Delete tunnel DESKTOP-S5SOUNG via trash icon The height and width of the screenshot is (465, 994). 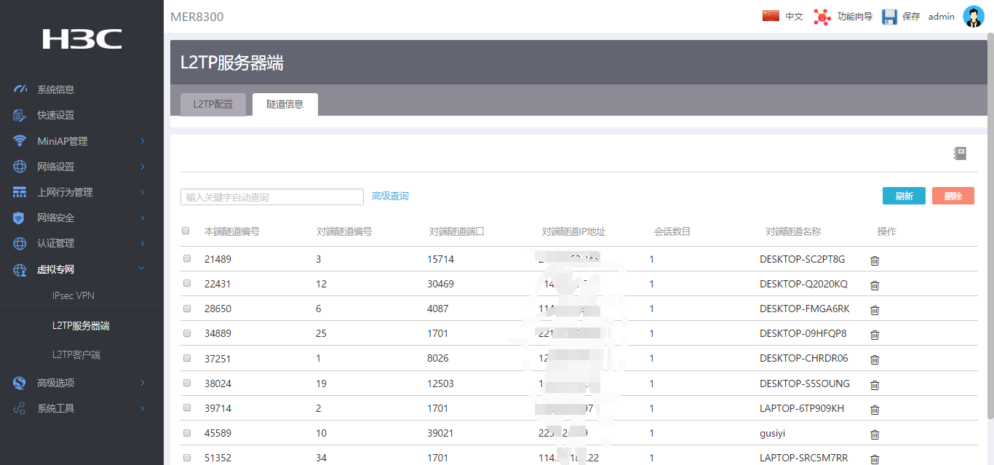[875, 385]
